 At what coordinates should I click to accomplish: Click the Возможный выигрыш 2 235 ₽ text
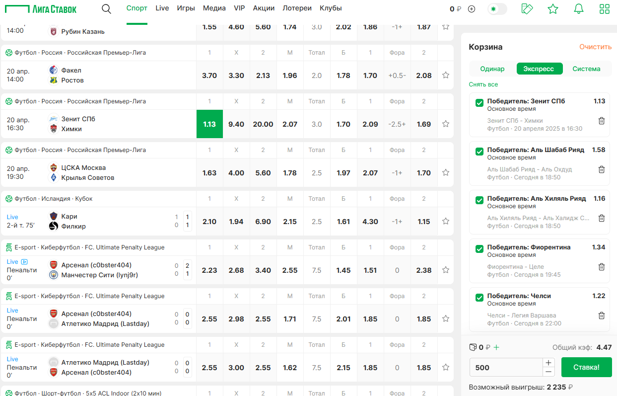521,387
